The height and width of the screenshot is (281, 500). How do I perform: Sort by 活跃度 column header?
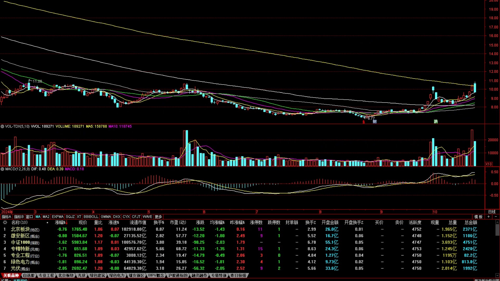point(415,222)
